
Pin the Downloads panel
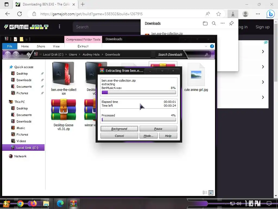pyautogui.click(x=231, y=23)
